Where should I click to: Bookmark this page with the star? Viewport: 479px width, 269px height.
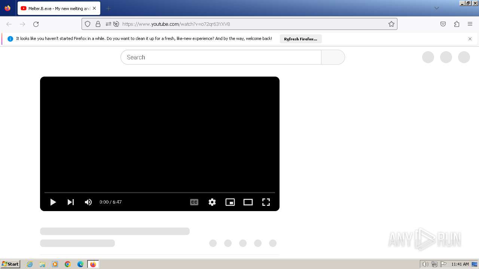click(391, 24)
